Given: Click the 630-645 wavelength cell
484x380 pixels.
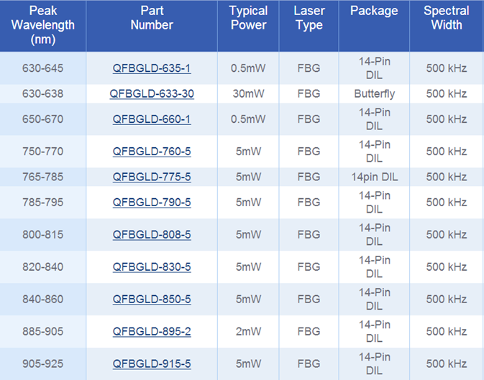Looking at the screenshot, I should tap(43, 69).
